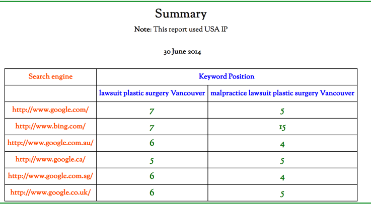Visit the http://www.google.ca/ link
This screenshot has height=206, width=371.
click(50, 160)
